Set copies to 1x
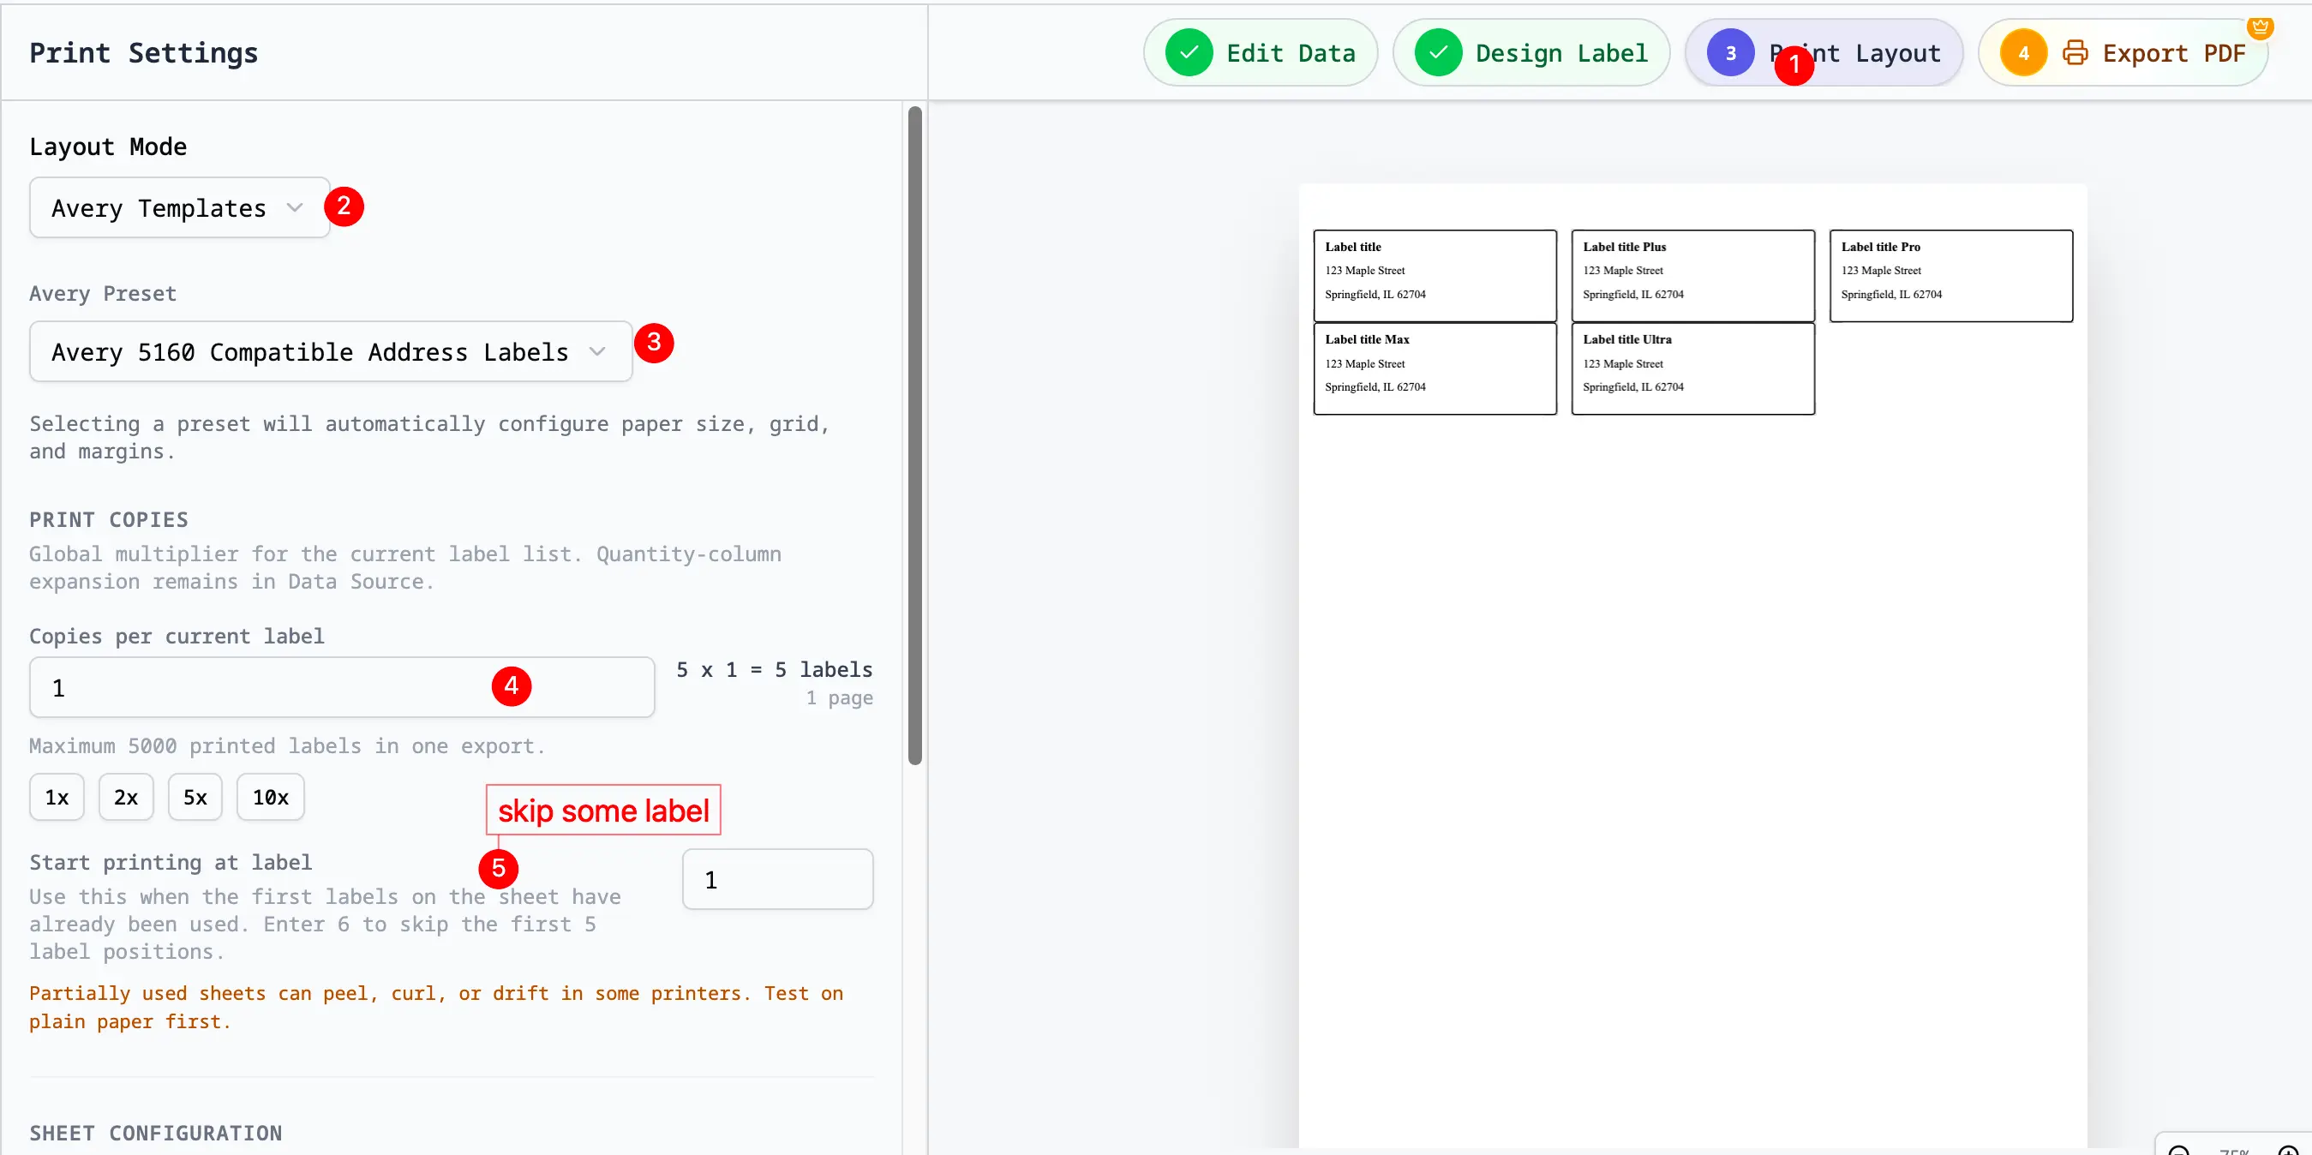Screen dimensions: 2312x1155 57,797
